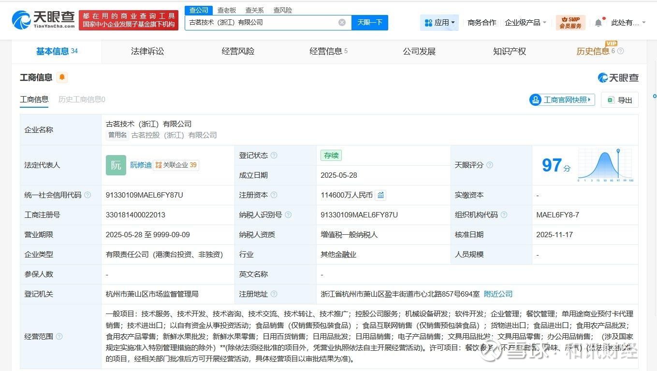Switch to the 知识产权 tab
The image size is (657, 371).
click(510, 51)
